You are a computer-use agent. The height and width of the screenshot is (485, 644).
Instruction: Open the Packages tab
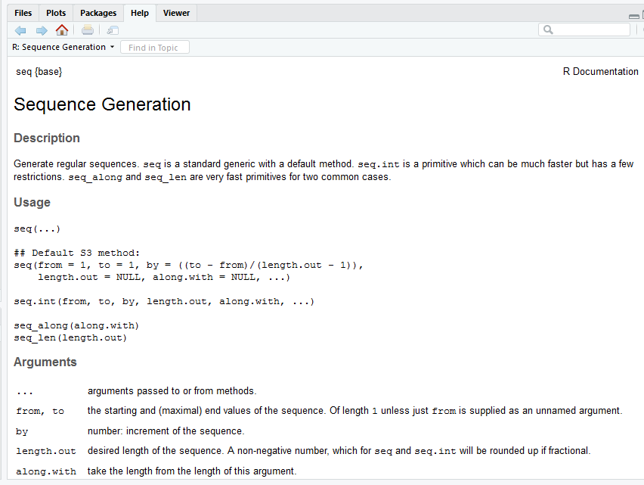(98, 13)
